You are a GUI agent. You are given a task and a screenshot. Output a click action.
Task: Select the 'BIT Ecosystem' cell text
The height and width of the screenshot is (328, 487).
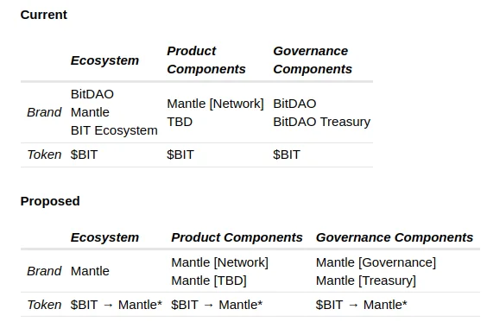(x=114, y=130)
